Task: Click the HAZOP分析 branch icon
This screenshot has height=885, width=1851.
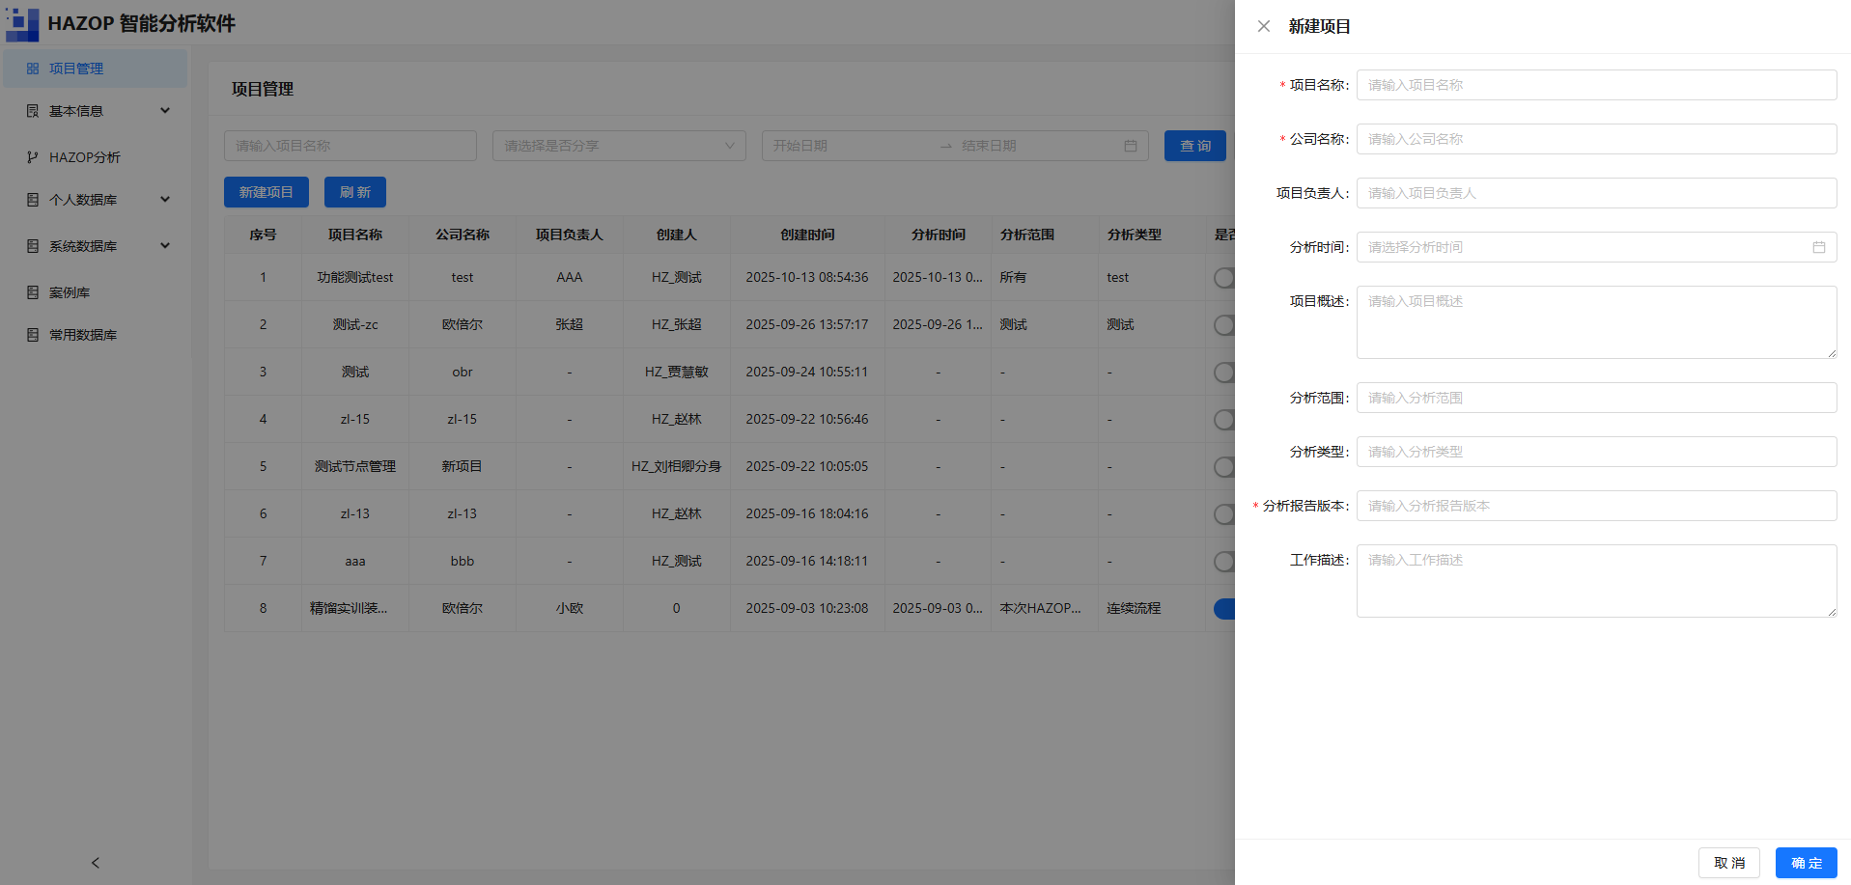Action: (33, 157)
